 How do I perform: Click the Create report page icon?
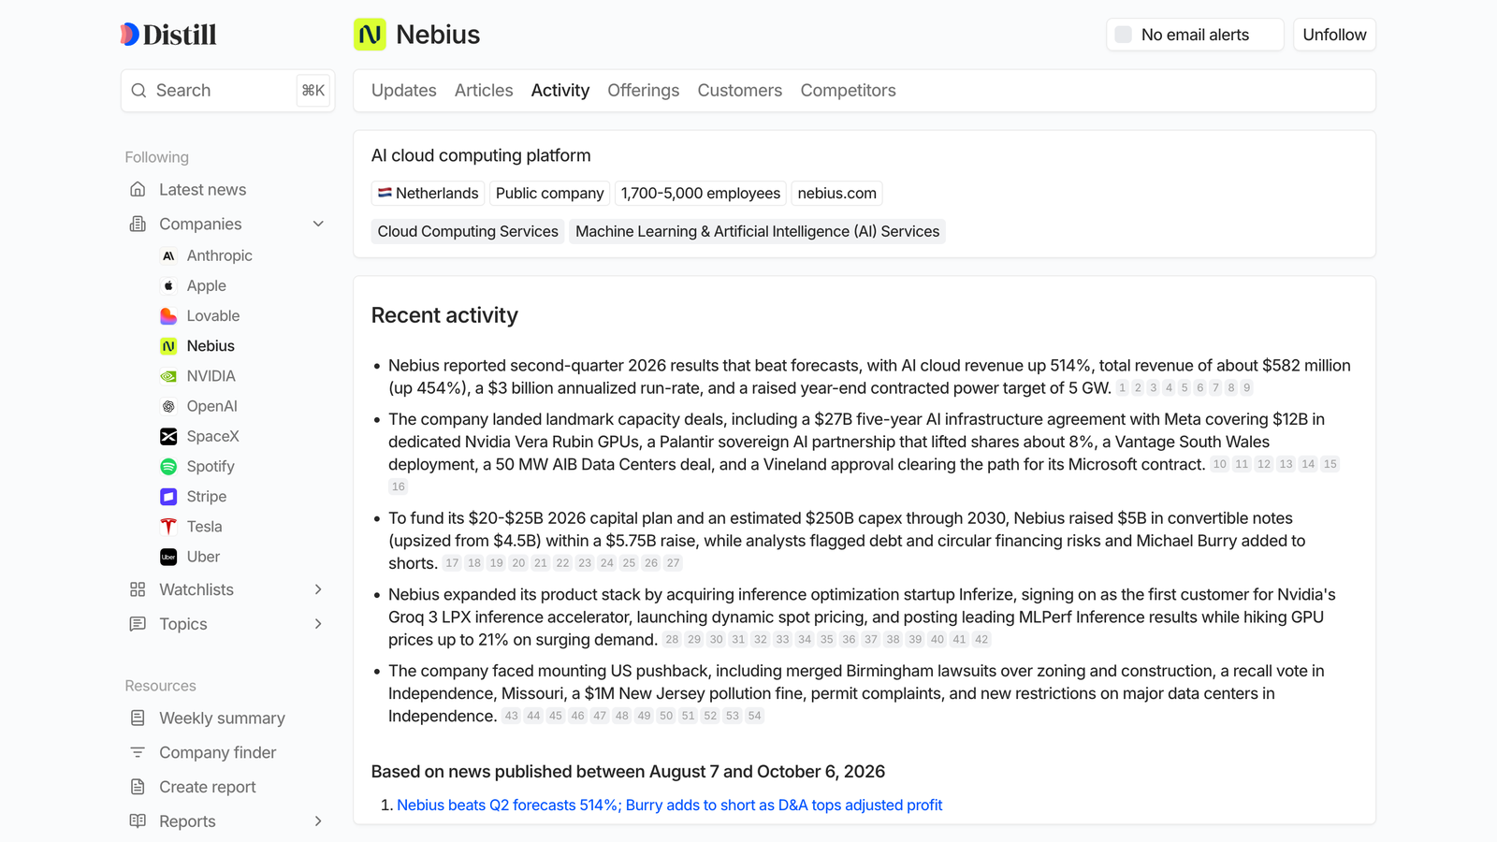point(138,787)
